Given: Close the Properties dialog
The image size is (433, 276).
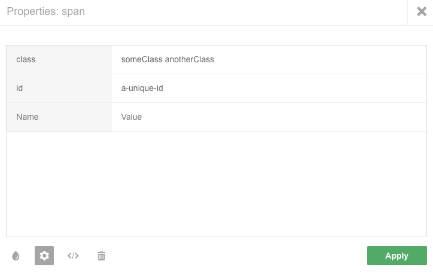Looking at the screenshot, I should (421, 12).
